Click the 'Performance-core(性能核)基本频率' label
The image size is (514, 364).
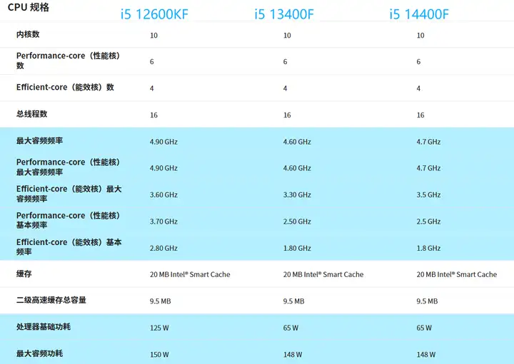point(69,220)
